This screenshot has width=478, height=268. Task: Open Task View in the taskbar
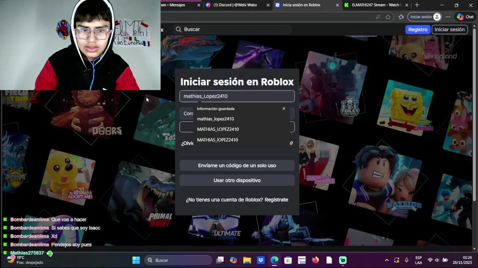click(220, 260)
